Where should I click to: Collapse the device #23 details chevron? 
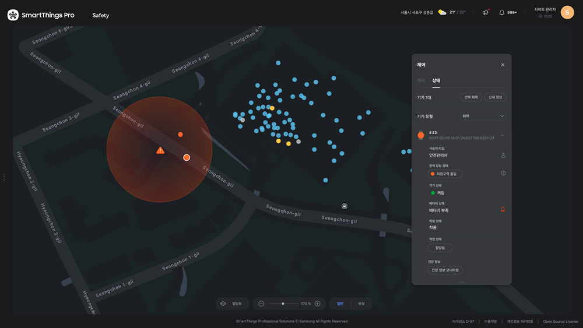(502, 135)
